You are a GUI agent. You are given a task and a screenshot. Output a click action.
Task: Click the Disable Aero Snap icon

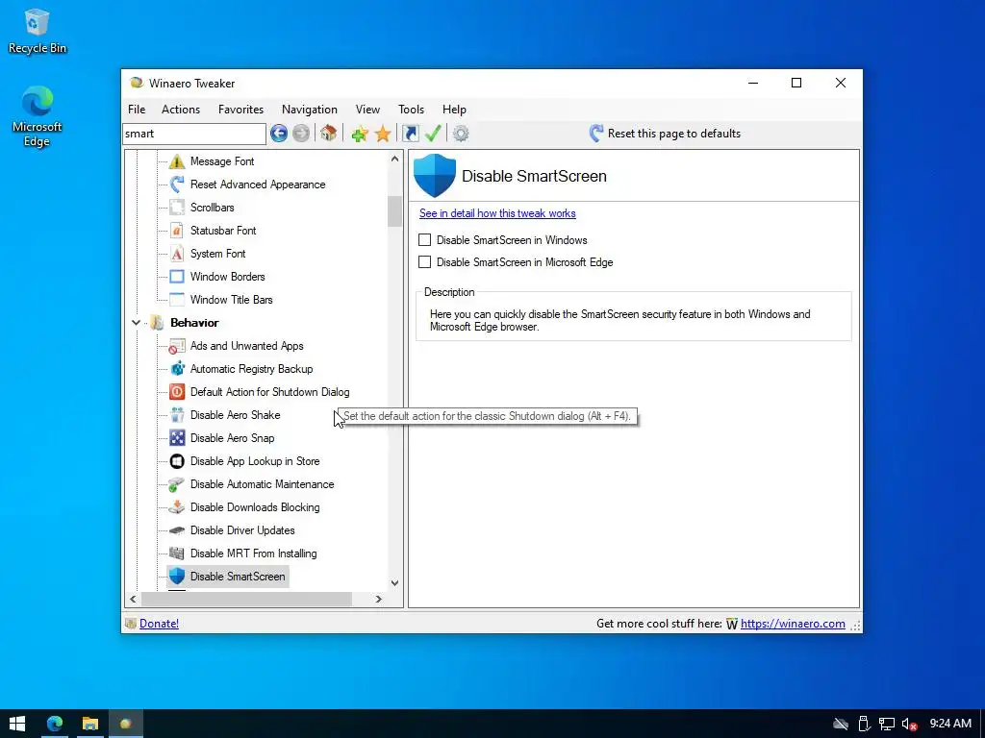(x=177, y=438)
